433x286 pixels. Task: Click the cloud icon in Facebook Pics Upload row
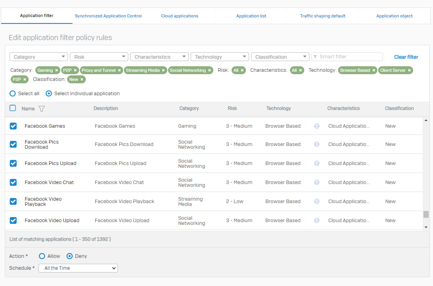(317, 163)
